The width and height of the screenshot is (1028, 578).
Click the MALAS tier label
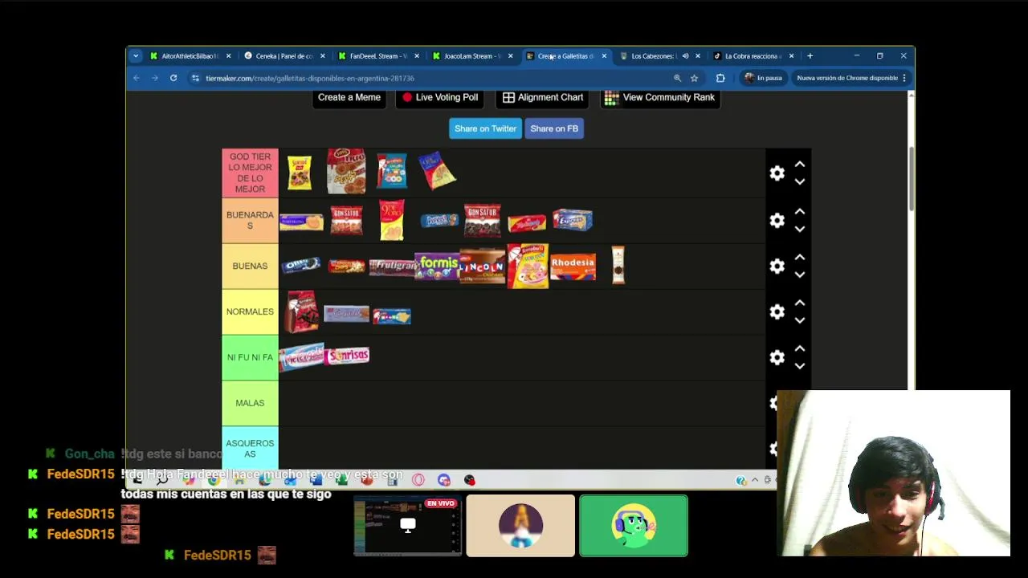click(x=250, y=403)
